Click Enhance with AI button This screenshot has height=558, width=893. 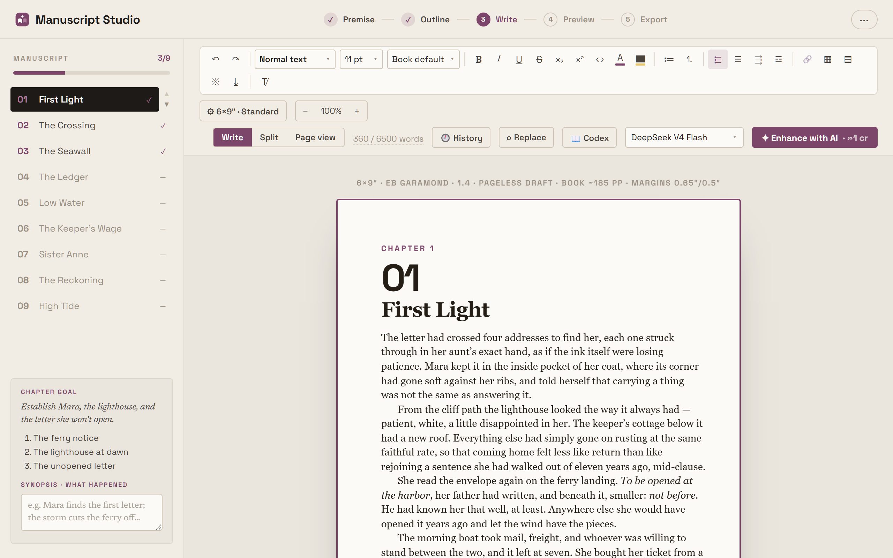(x=815, y=138)
